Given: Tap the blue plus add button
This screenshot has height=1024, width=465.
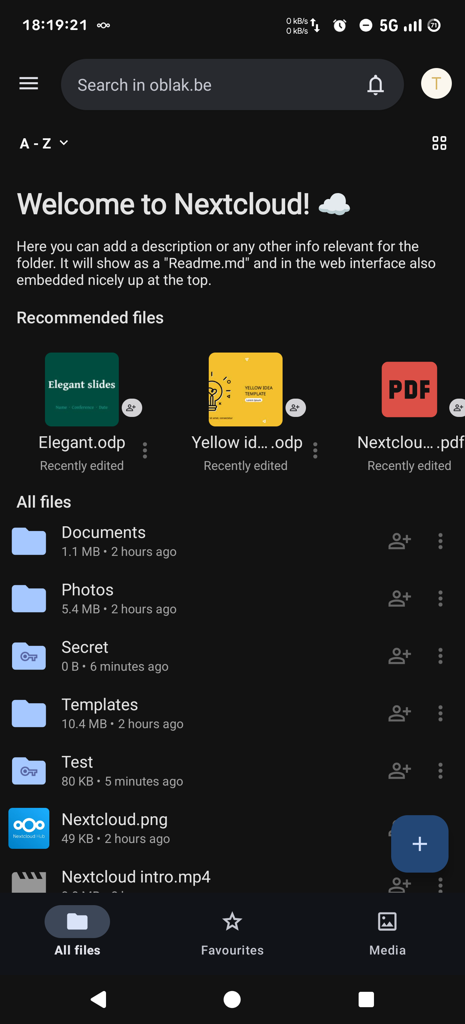Looking at the screenshot, I should pyautogui.click(x=419, y=844).
